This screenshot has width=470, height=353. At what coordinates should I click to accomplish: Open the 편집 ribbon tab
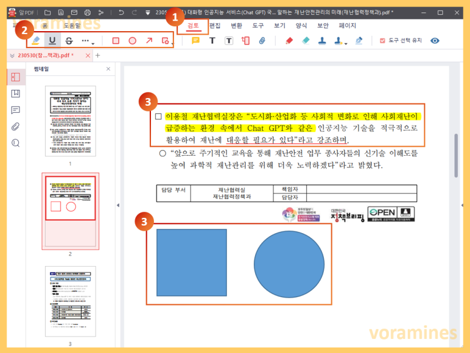click(x=214, y=26)
